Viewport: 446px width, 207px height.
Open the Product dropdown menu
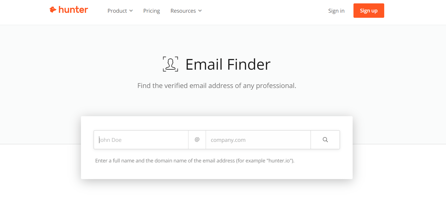(x=120, y=11)
